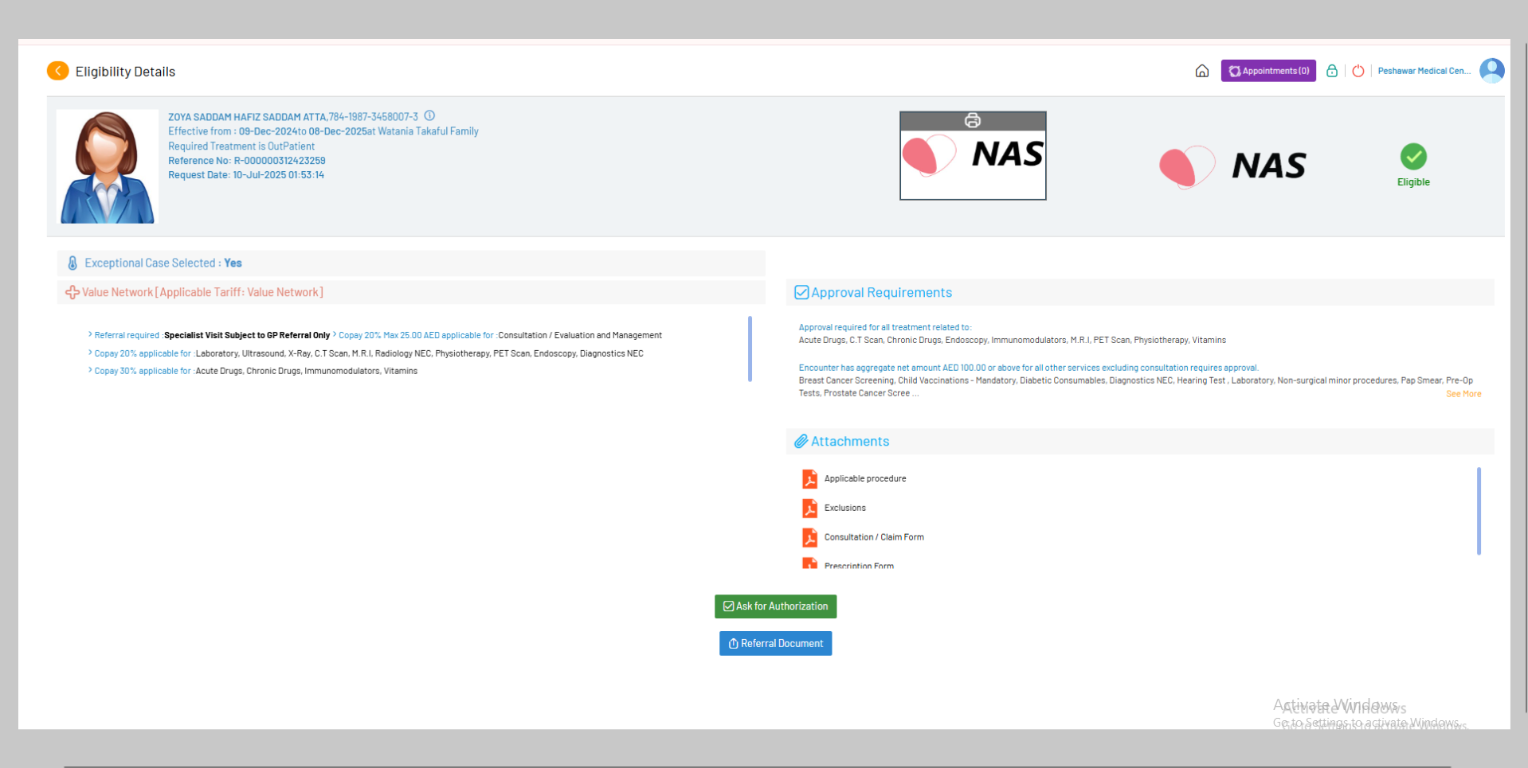Screen dimensions: 1528x768
Task: Open the user profile avatar
Action: [x=1492, y=71]
